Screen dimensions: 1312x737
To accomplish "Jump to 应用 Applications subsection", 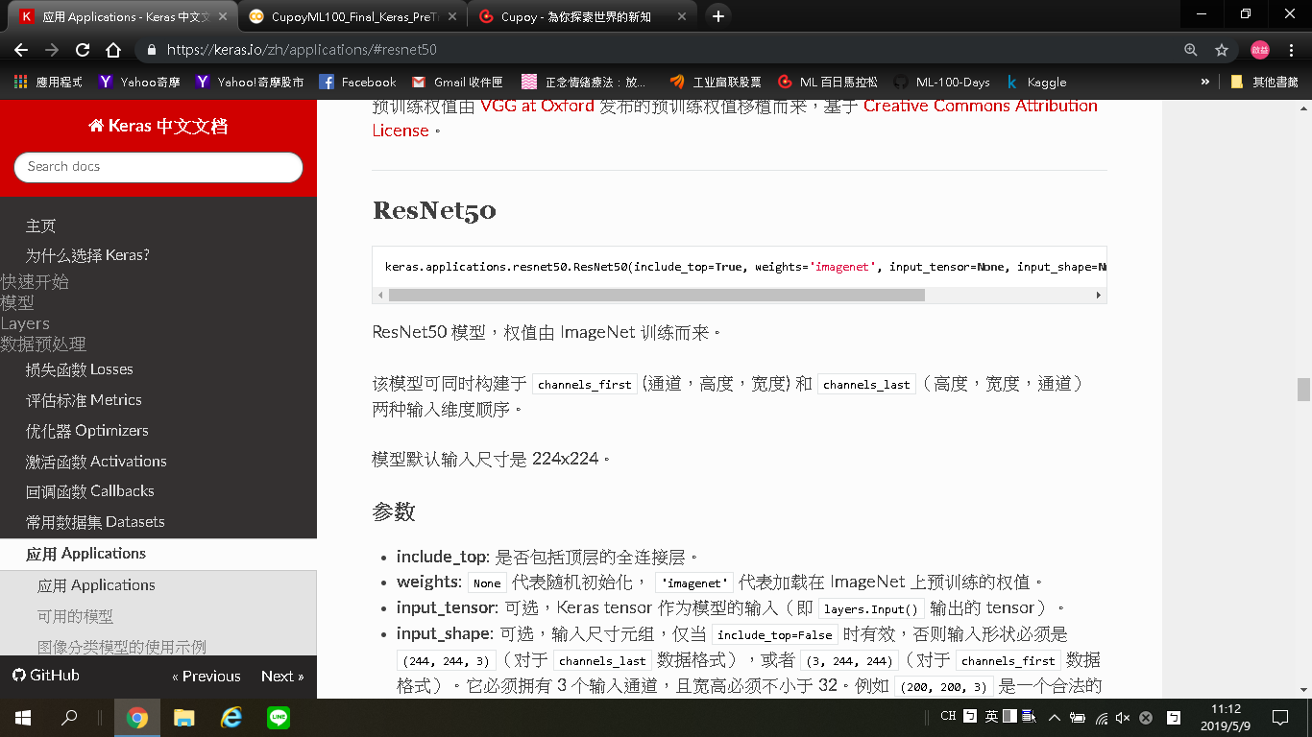I will (96, 585).
